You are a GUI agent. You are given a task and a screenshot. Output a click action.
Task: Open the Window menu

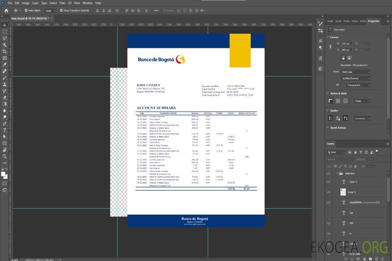click(87, 3)
